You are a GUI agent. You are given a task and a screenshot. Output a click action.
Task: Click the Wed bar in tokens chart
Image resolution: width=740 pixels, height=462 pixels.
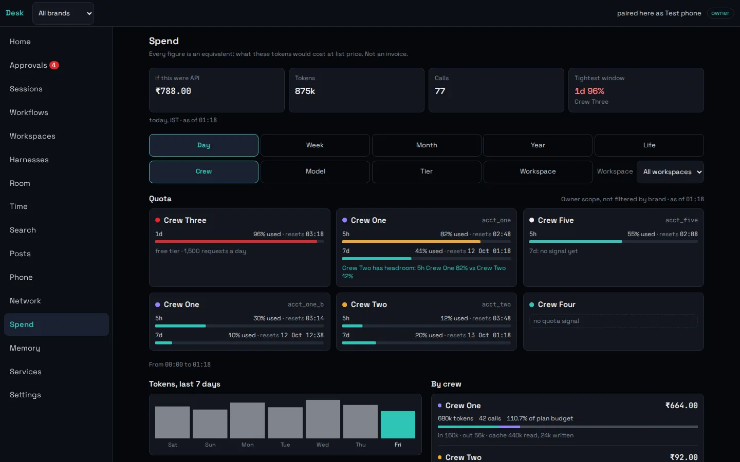(323, 419)
